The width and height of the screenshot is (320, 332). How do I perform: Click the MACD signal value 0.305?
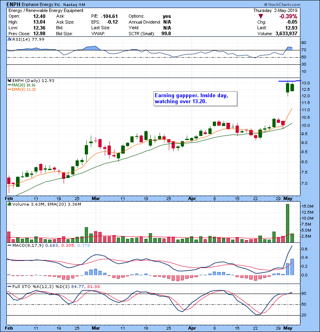point(68,246)
